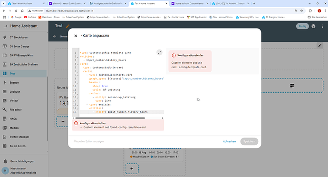Click the Medien icon in the sidebar
Image resolution: width=328 pixels, height=177 pixels.
pos(5,128)
